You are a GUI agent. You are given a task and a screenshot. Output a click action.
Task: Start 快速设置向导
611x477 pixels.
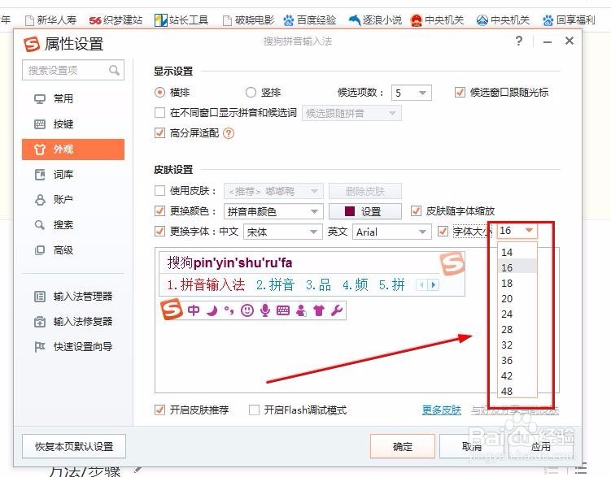pyautogui.click(x=73, y=347)
